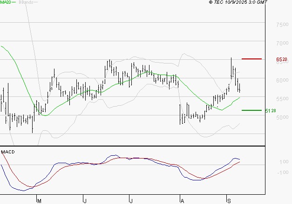The width and height of the screenshot is (292, 204).
Task: Select the 7000 price axis label
Action: pos(282,43)
